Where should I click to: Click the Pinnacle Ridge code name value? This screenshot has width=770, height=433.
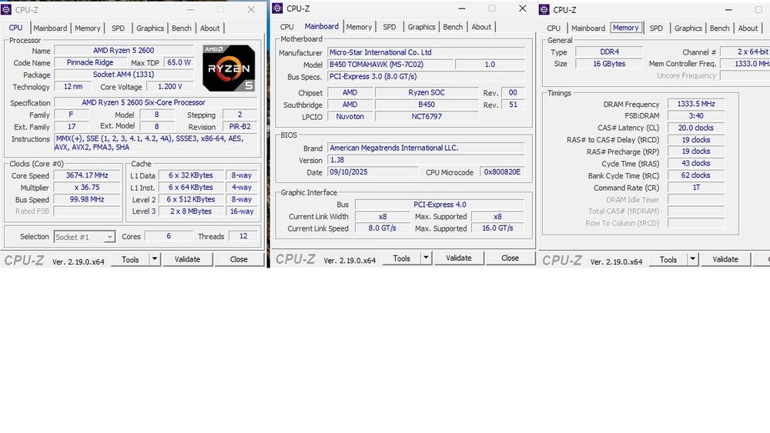90,62
